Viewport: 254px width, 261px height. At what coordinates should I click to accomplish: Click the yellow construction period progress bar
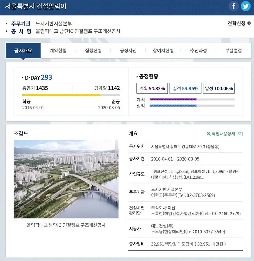71,95
